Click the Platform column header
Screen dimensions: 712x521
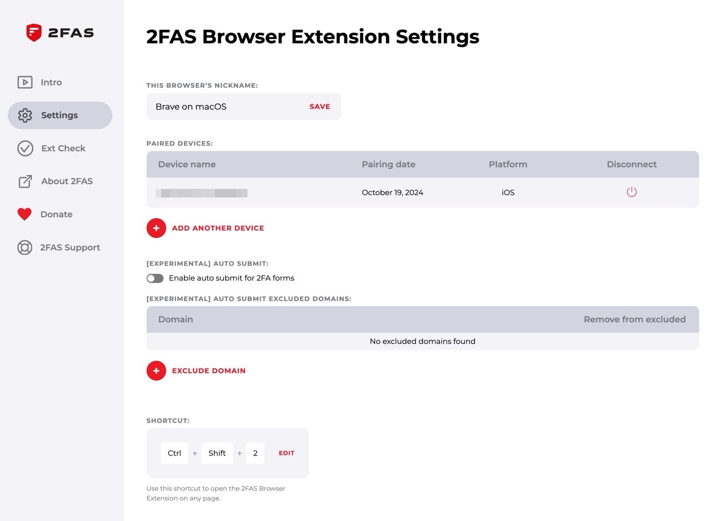pos(508,164)
